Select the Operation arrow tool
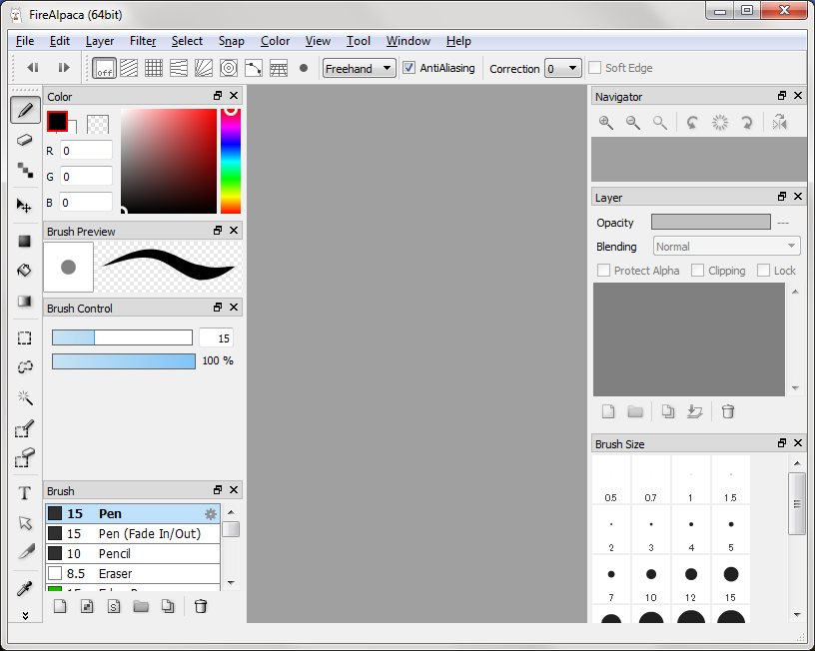Screen dimensions: 815x651 click(24, 522)
